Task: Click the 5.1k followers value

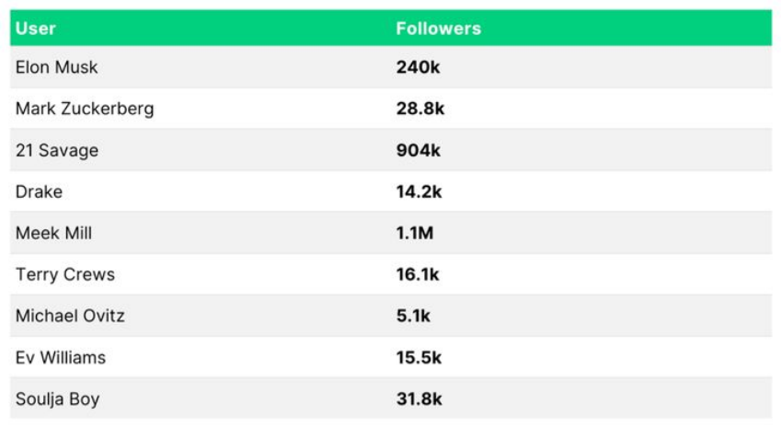Action: tap(414, 316)
